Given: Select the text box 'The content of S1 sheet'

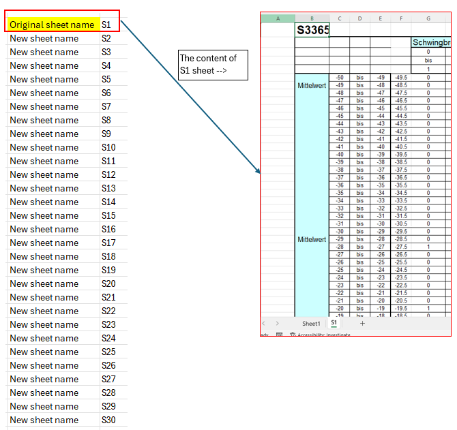Looking at the screenshot, I should click(x=213, y=65).
